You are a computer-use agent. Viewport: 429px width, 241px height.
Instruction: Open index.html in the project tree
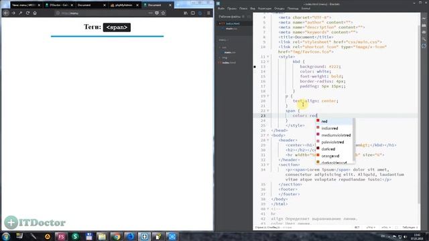tap(229, 62)
